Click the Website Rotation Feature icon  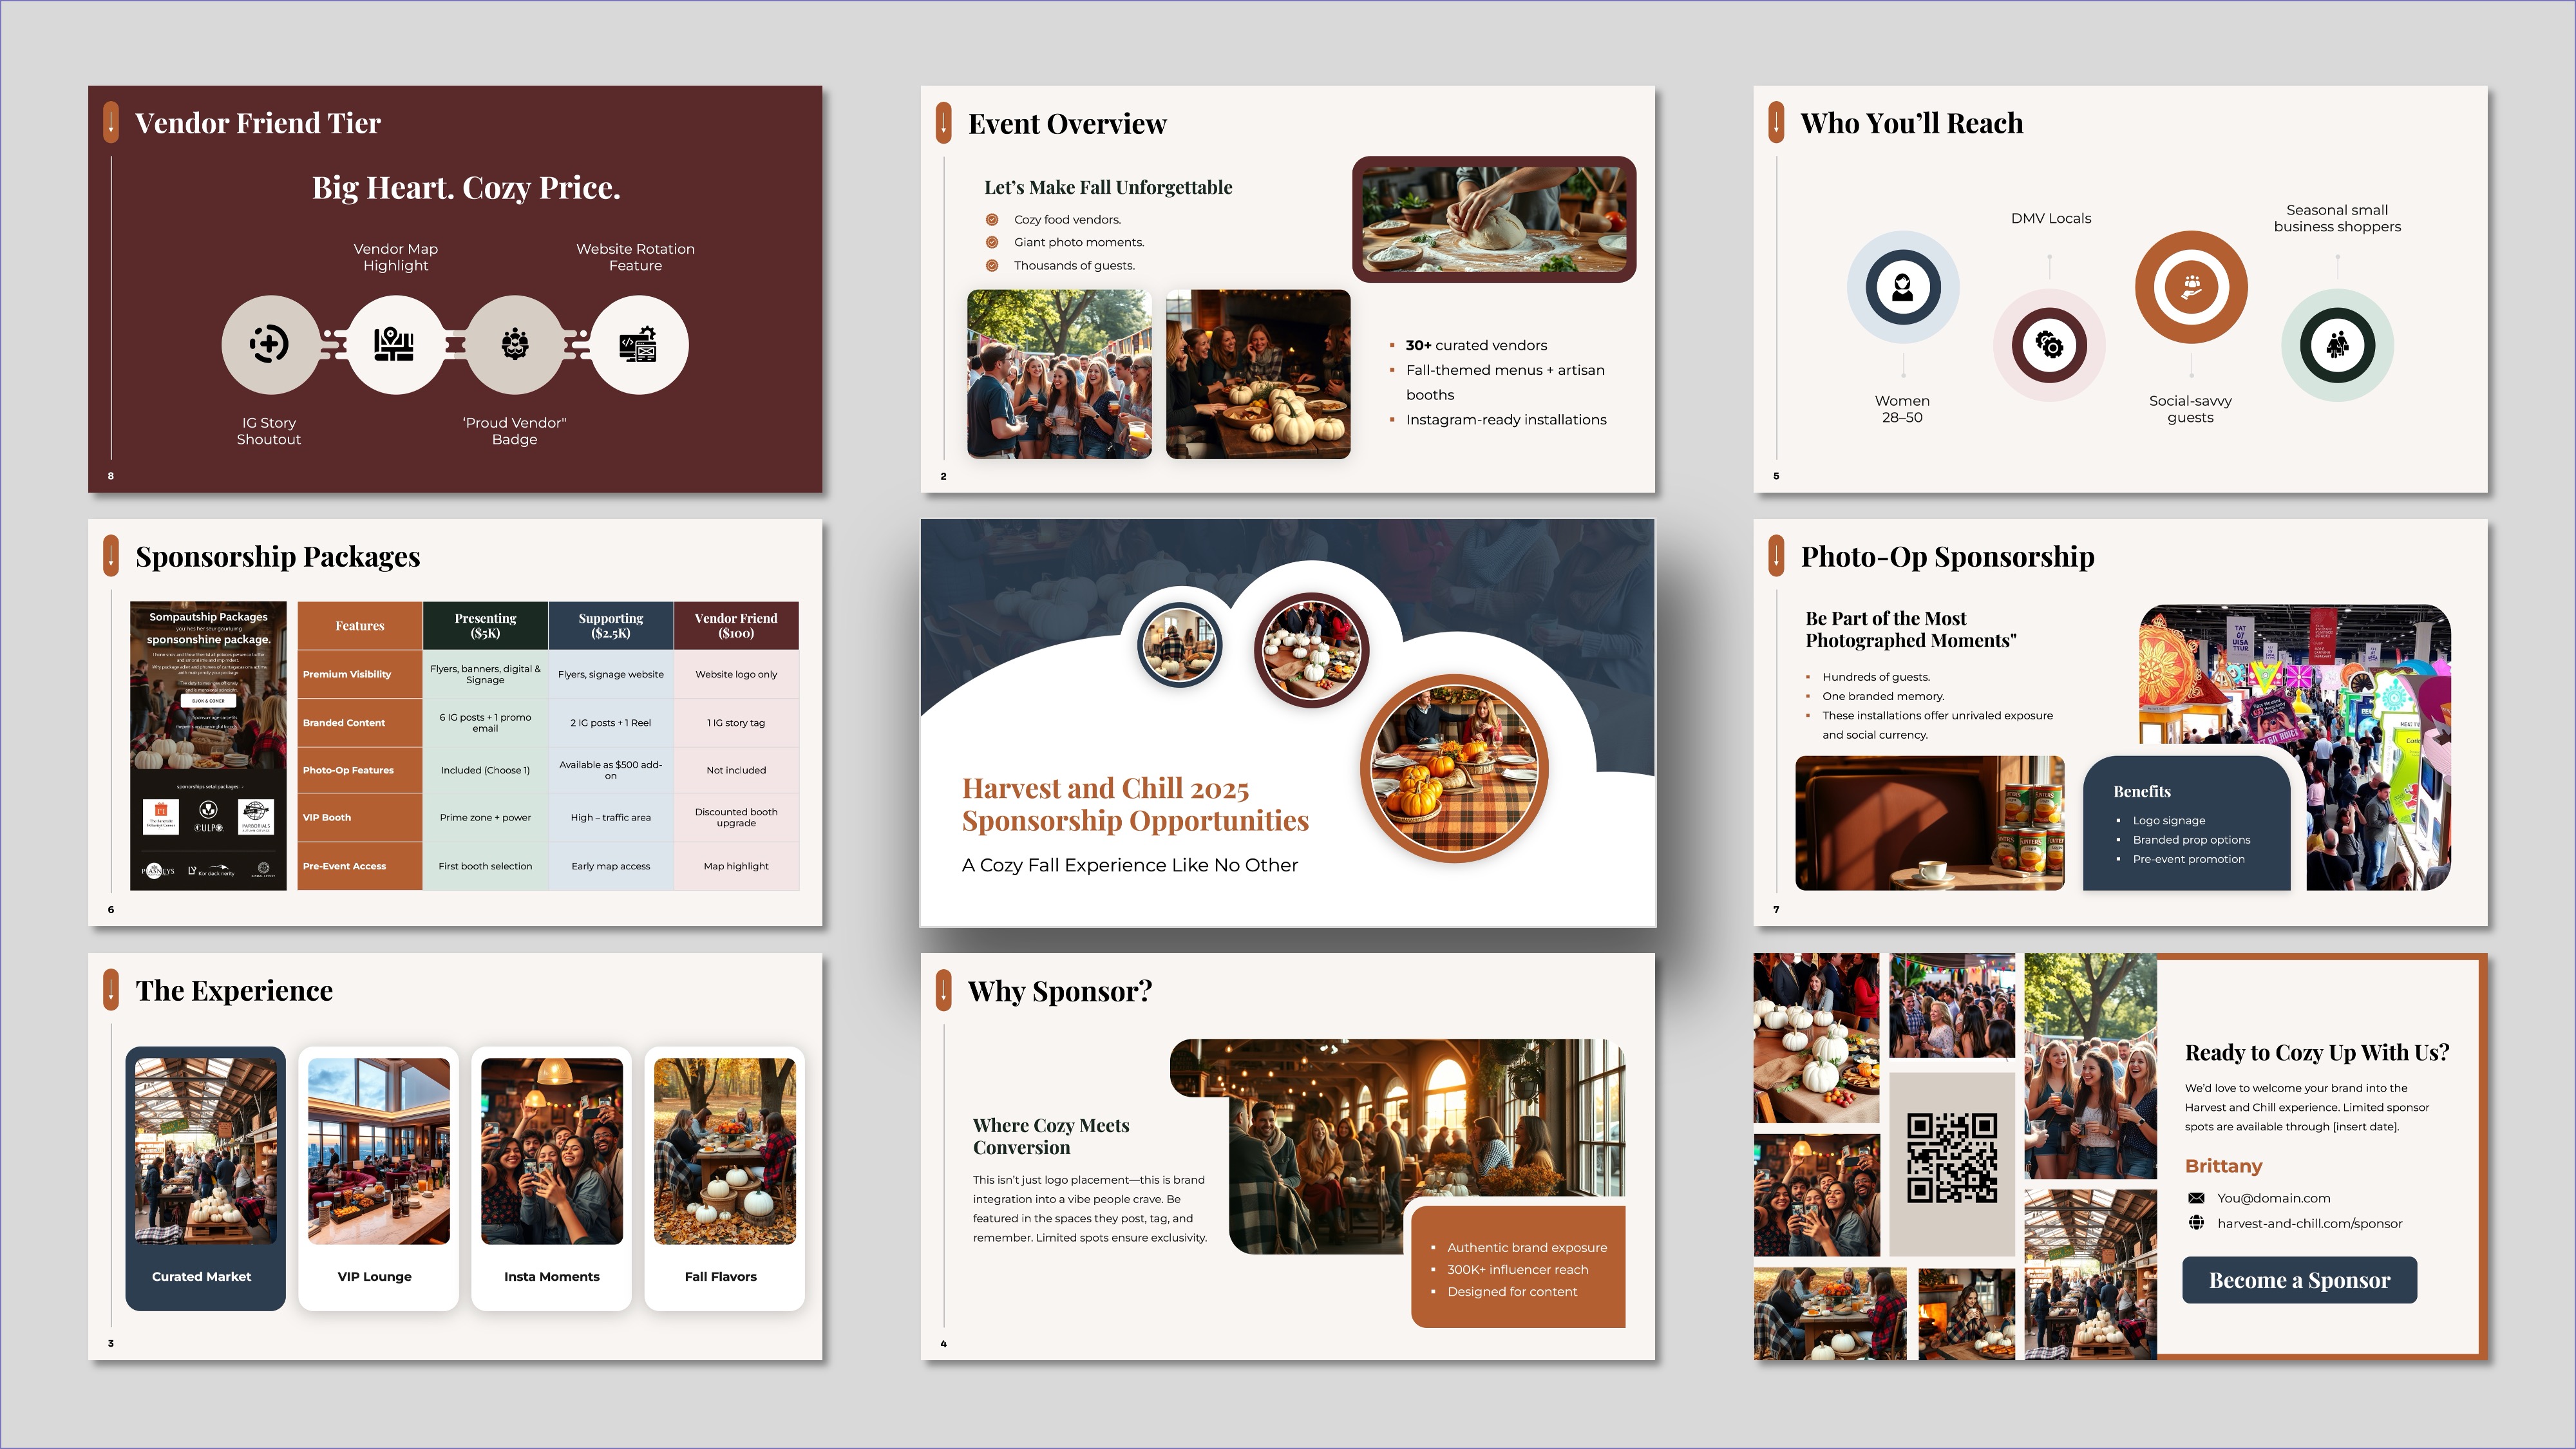point(638,344)
